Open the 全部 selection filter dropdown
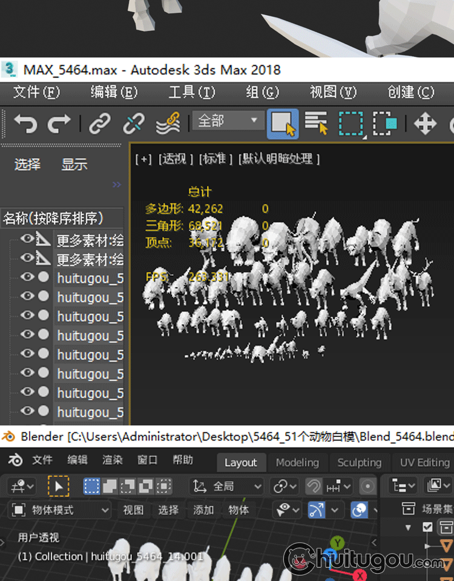454x581 pixels. coord(228,121)
